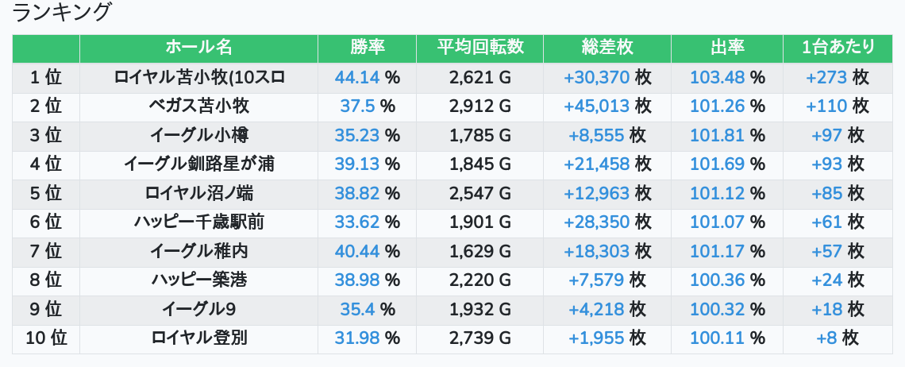Sort by the 勝率 column header

[x=367, y=48]
